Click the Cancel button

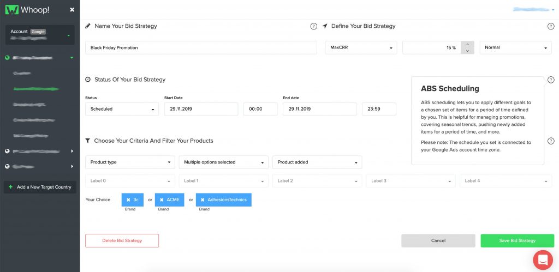pyautogui.click(x=438, y=241)
